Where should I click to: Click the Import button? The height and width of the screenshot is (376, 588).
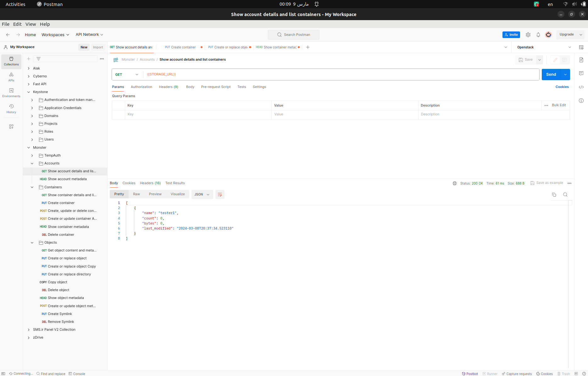(98, 47)
